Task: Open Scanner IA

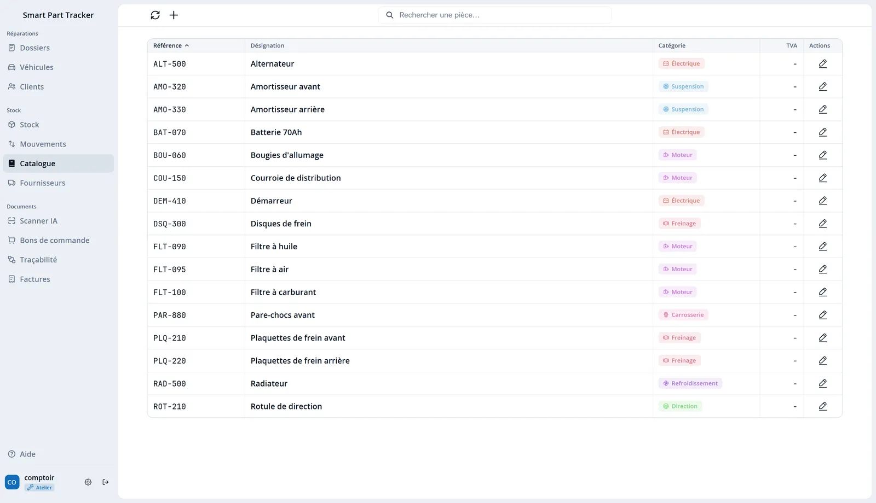Action: pos(59,221)
